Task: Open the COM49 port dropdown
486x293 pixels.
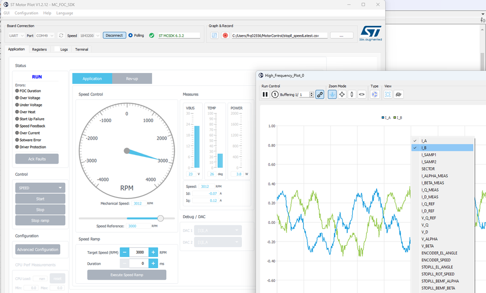Action: click(x=45, y=36)
